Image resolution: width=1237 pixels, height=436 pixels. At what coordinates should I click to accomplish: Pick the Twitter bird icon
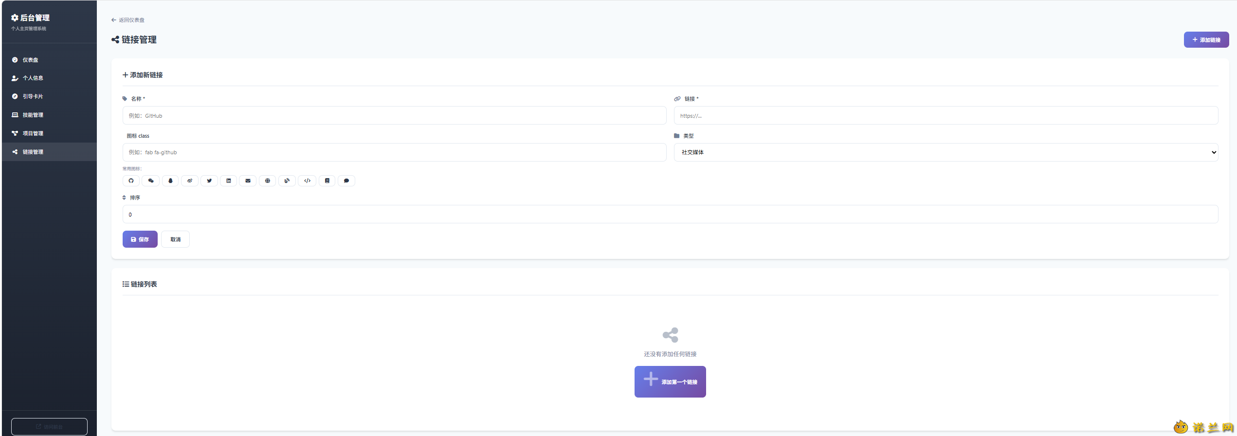click(x=209, y=181)
